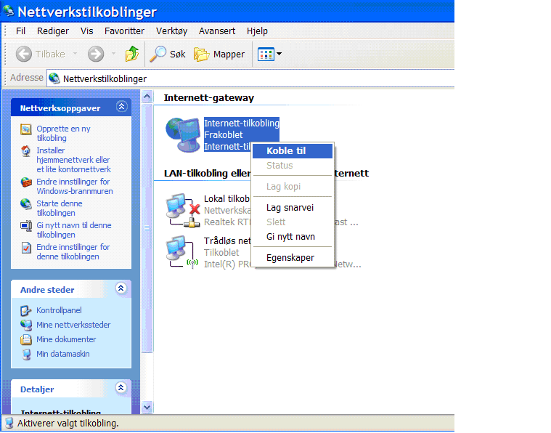The image size is (551, 433).
Task: Click the Nettverkstilkoblinger address field
Action: (250, 78)
